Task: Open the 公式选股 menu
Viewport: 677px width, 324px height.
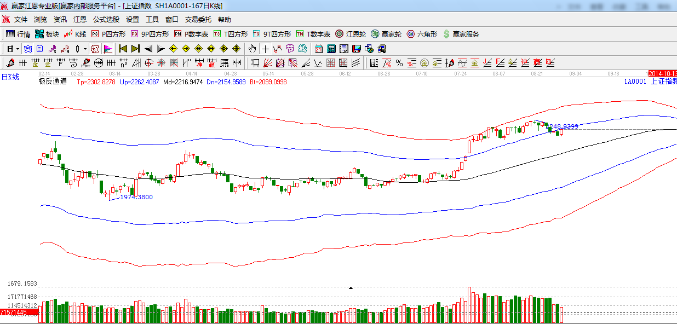Action: point(106,19)
